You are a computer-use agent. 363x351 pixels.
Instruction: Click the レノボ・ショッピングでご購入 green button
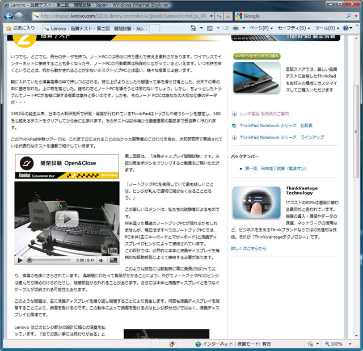pyautogui.click(x=257, y=56)
